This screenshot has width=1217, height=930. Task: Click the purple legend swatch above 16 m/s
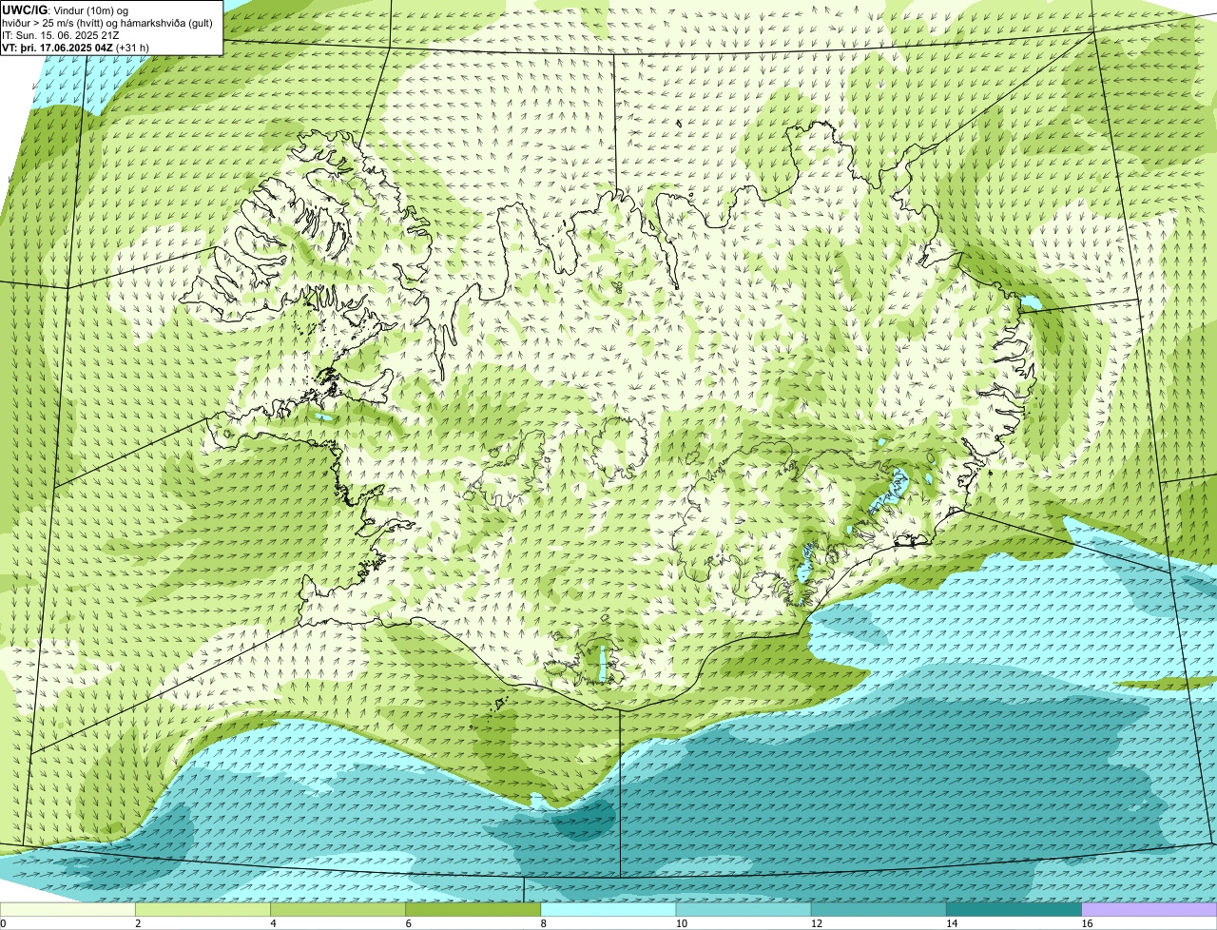(1149, 910)
